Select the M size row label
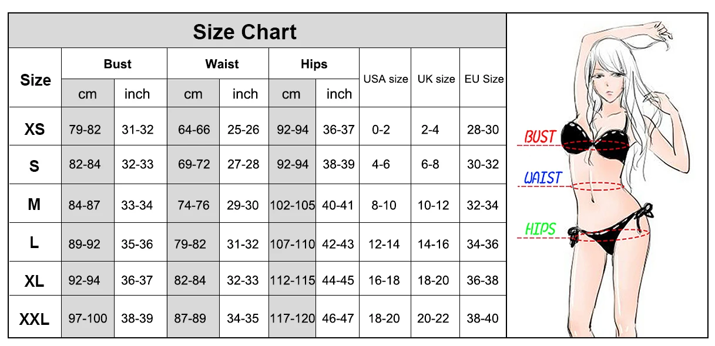 pos(34,205)
